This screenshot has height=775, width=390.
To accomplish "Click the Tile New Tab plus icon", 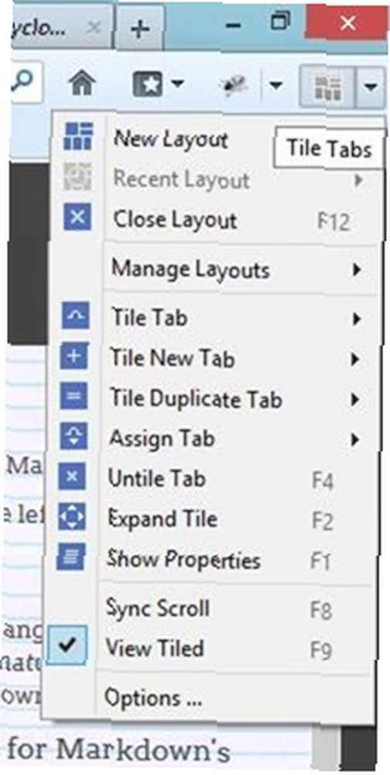I will click(74, 356).
